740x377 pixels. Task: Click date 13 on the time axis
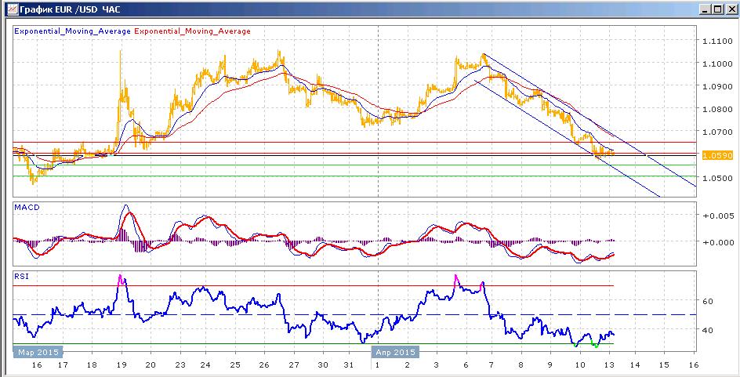click(x=610, y=364)
